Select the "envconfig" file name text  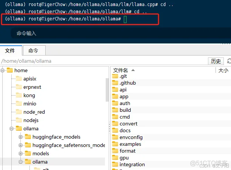coord(131,138)
